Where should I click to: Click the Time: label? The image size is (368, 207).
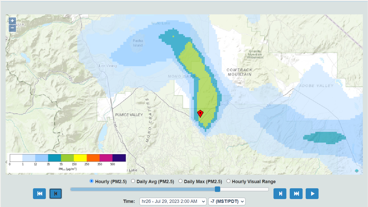coord(129,201)
